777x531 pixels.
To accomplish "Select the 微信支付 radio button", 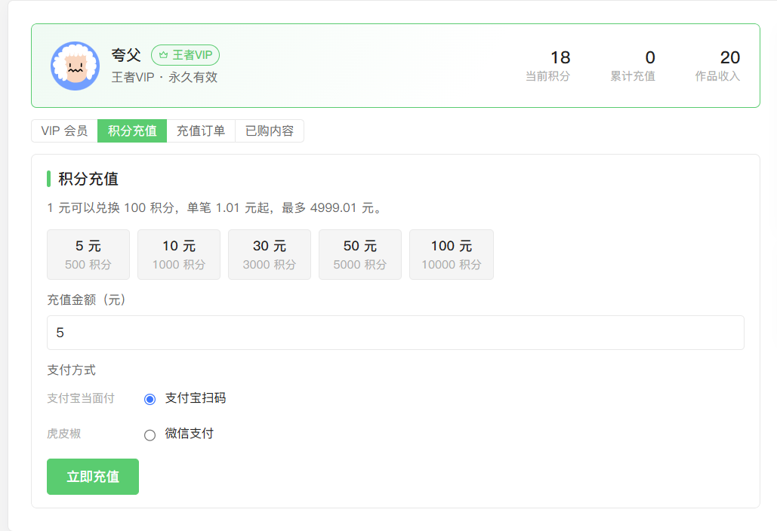I will [150, 435].
